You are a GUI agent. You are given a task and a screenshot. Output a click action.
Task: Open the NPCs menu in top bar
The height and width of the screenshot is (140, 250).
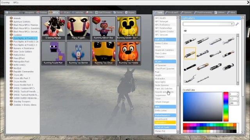point(16,3)
